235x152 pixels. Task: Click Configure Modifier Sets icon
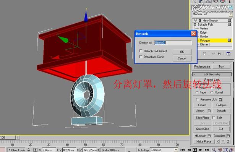point(229,53)
